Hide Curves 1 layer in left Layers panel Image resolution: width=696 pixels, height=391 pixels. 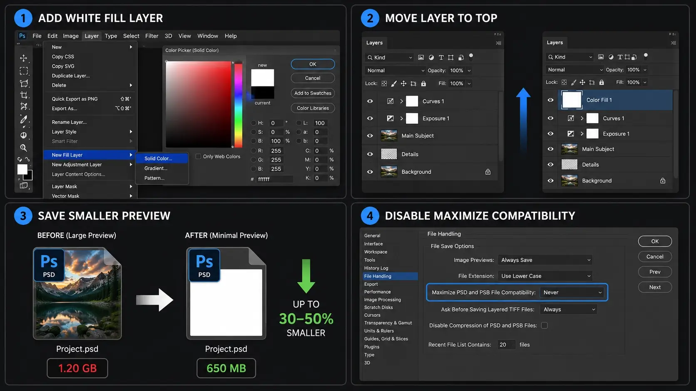[370, 101]
